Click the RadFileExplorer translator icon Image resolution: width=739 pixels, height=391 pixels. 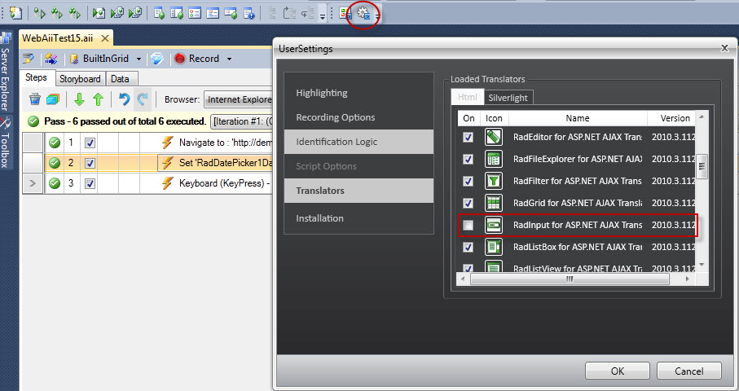click(x=494, y=159)
